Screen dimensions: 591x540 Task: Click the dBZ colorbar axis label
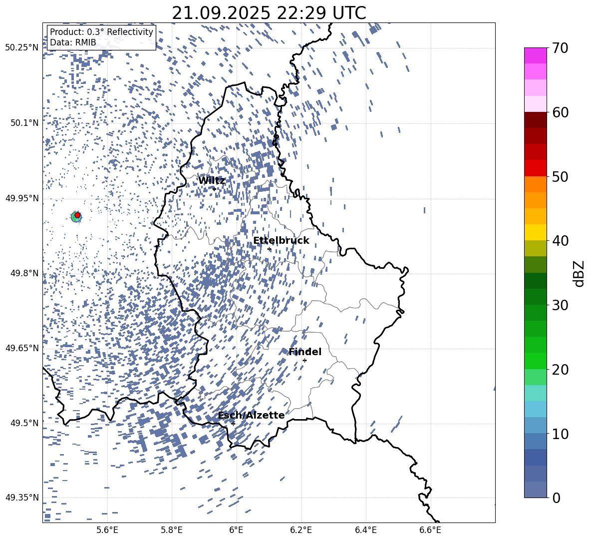(578, 273)
